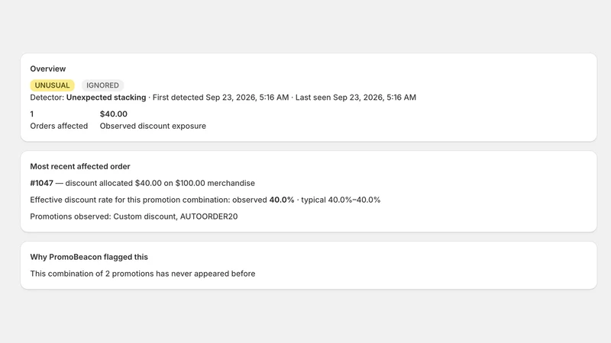The width and height of the screenshot is (611, 343).
Task: Select the Overview card heading
Action: 48,69
